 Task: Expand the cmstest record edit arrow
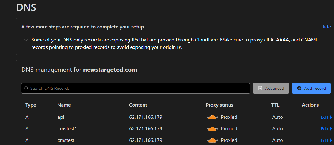(331, 140)
